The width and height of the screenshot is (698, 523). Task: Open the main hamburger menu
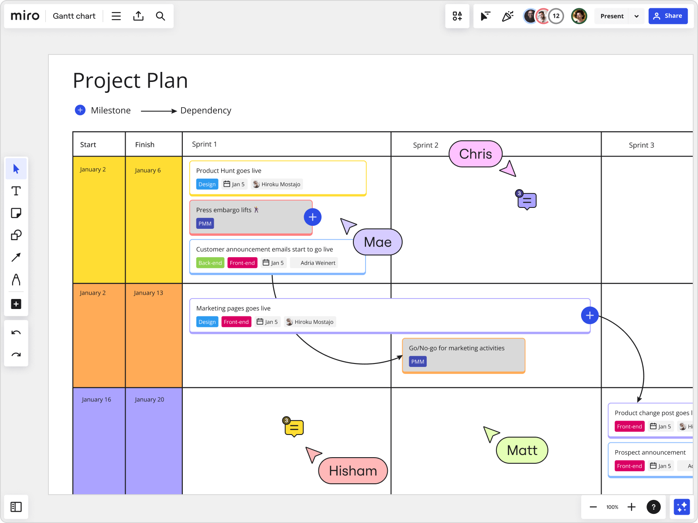point(116,16)
